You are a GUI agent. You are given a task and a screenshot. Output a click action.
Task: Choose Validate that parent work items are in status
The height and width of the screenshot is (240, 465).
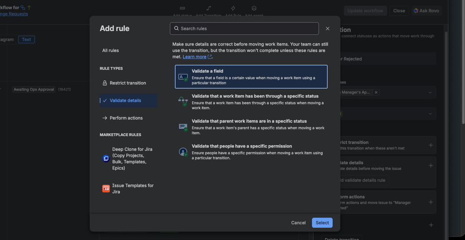251,127
